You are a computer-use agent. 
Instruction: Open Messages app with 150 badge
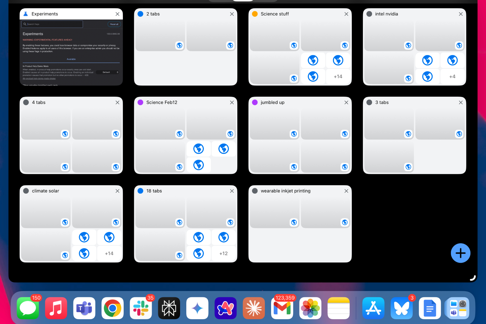click(x=28, y=308)
